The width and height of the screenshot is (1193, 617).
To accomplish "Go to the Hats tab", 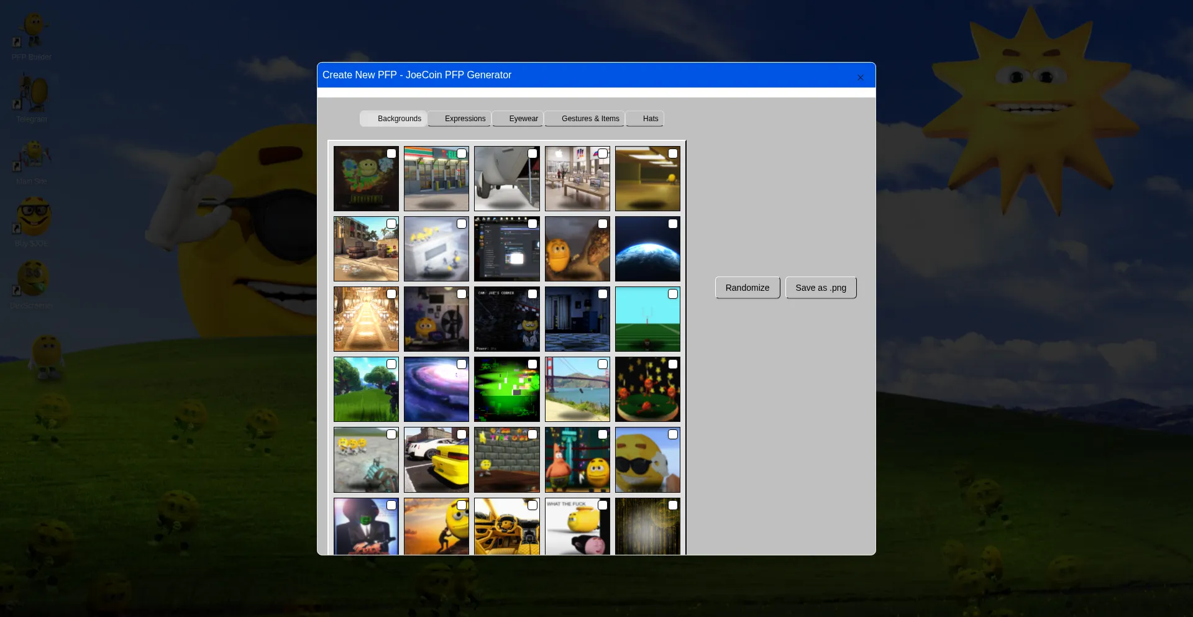I will pos(645,119).
